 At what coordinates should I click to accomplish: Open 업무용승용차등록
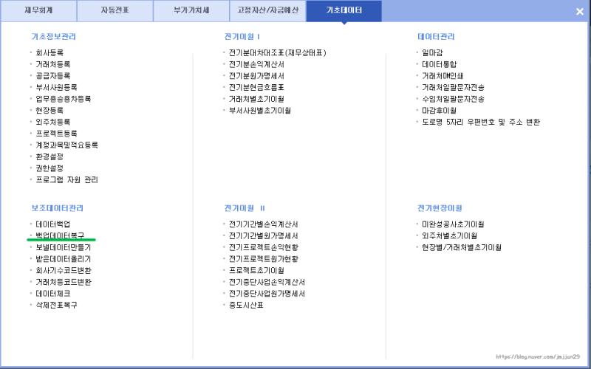pos(64,99)
